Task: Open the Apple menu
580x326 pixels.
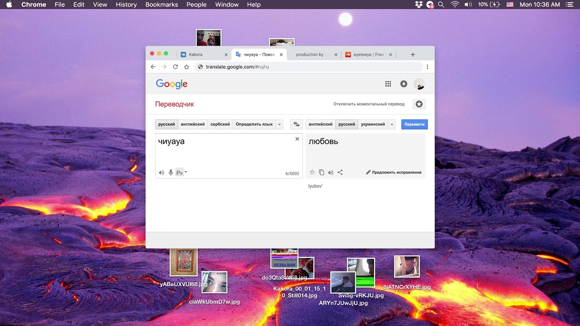Action: 10,5
